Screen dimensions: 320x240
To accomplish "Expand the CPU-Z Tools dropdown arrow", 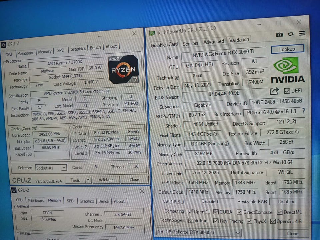I will (88, 180).
